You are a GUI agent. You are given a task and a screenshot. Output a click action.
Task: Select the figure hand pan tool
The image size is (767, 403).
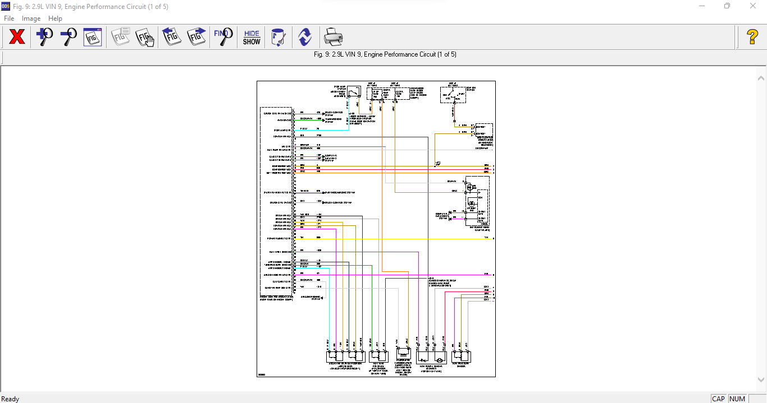[145, 38]
